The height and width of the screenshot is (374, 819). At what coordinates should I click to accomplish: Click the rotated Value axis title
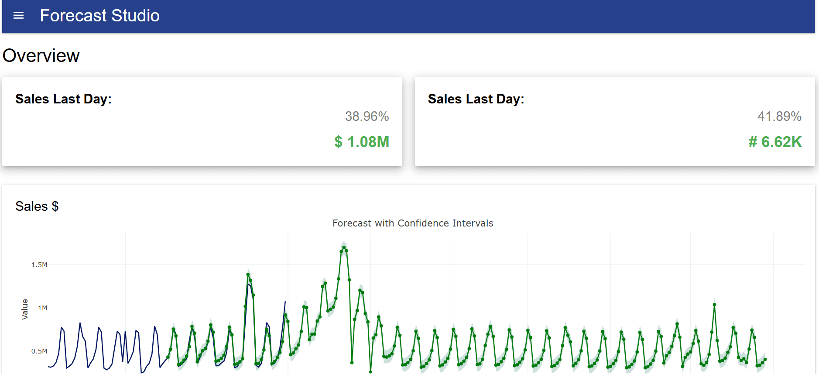click(25, 309)
